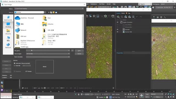Click the large plus set key button
Screen dimensions: 176x99
pyautogui.click(x=141, y=95)
